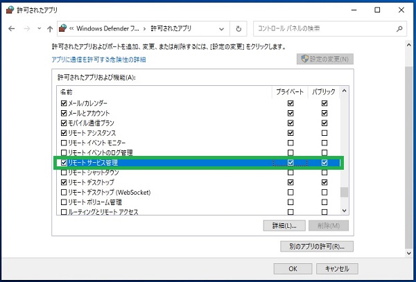The height and width of the screenshot is (282, 416).
Task: Click the app list scroll up arrow
Action: pyautogui.click(x=344, y=91)
